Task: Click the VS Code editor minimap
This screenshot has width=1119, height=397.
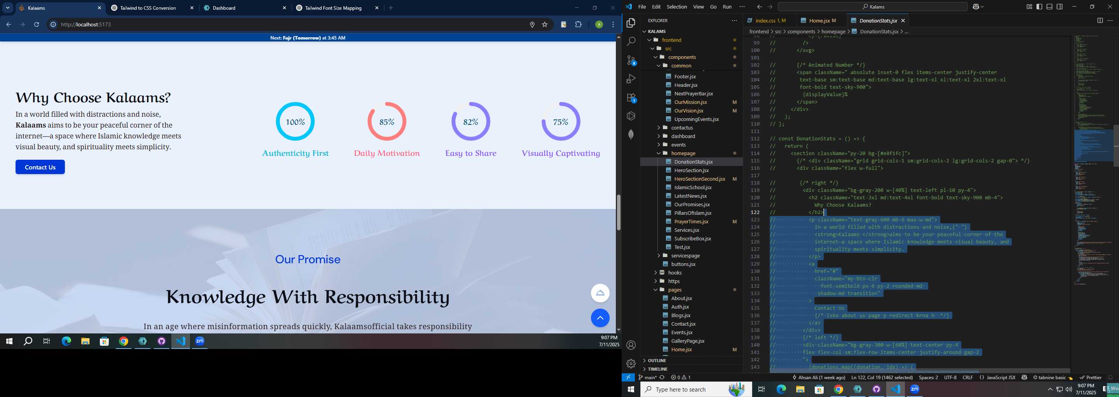Action: point(1093,161)
